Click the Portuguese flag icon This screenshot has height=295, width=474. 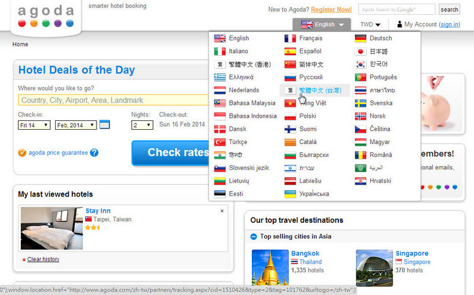[x=361, y=78]
